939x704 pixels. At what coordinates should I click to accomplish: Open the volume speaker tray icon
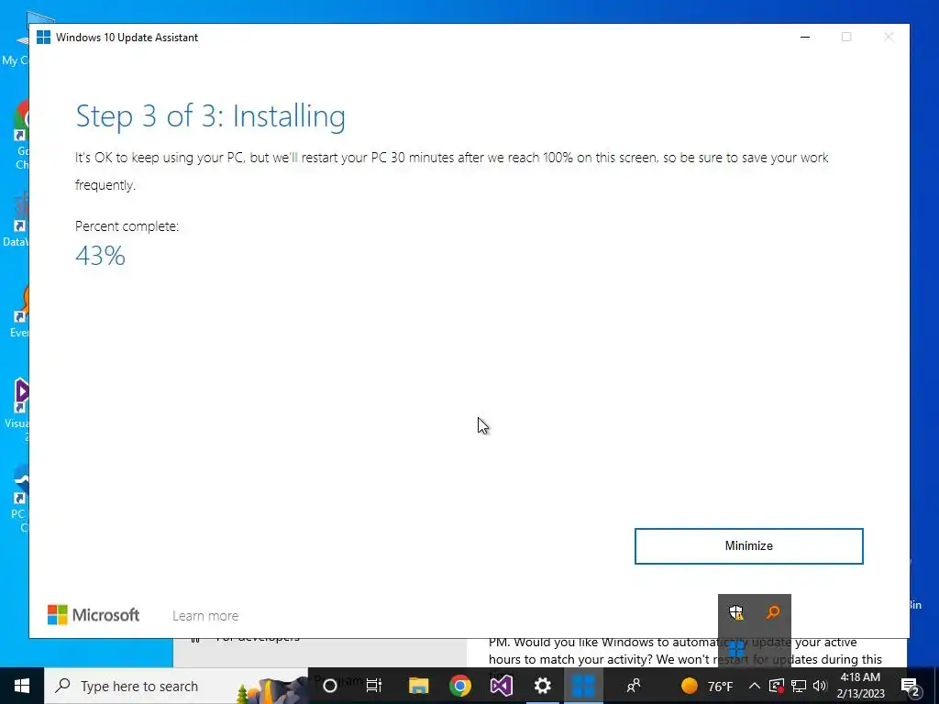tap(820, 686)
